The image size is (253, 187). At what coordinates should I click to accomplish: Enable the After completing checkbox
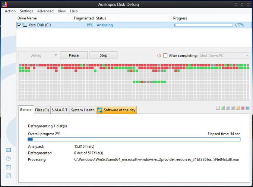click(x=165, y=56)
